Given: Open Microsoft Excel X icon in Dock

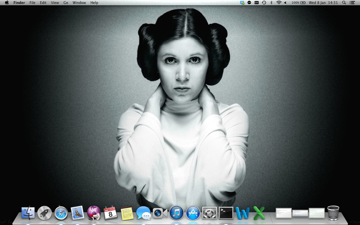Looking at the screenshot, I should 259,213.
